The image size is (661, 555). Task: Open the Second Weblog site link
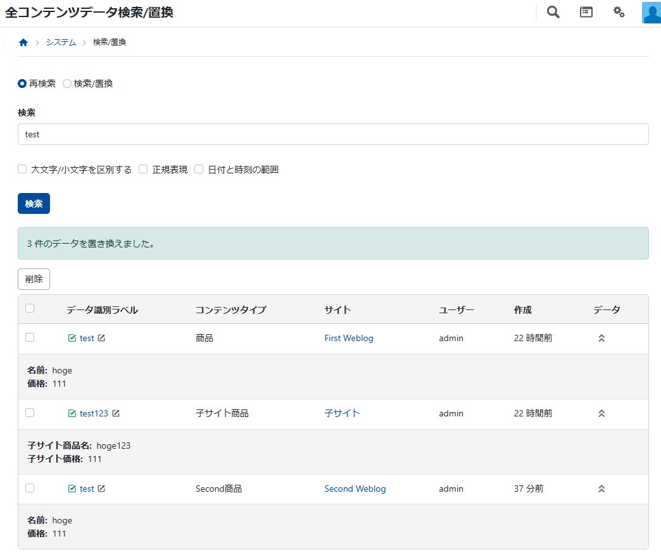tap(355, 489)
